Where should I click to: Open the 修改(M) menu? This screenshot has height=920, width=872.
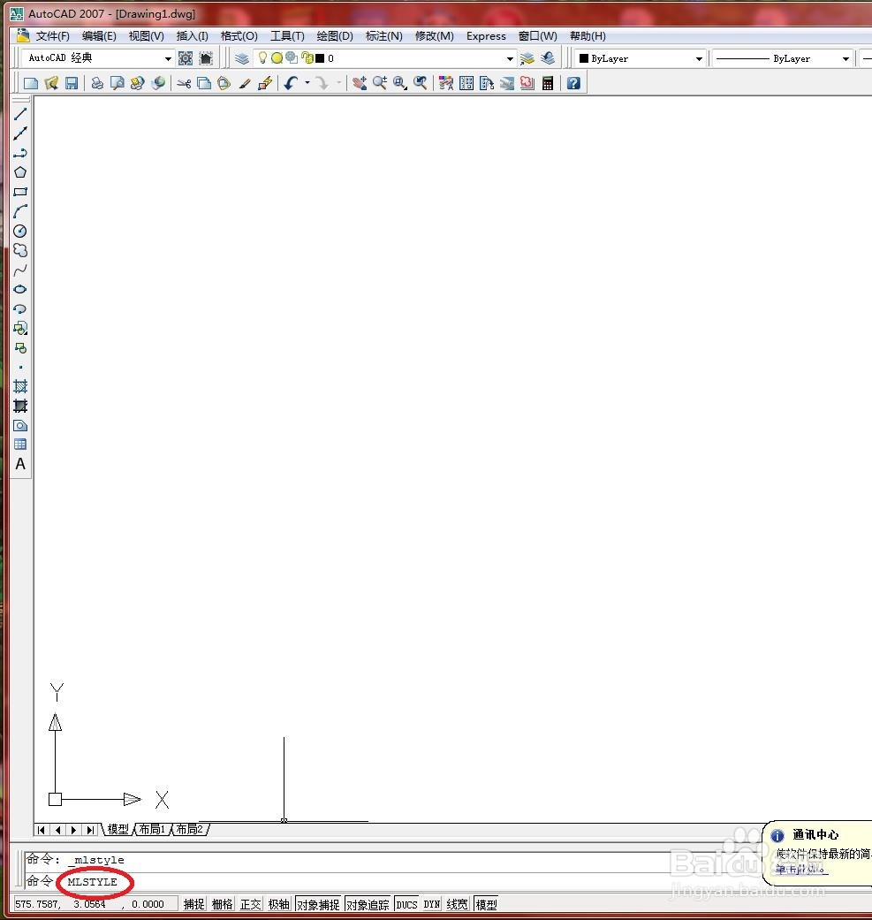435,35
